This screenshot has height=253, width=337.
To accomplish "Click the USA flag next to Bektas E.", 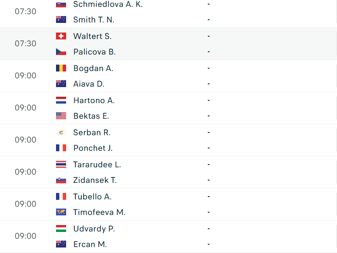I will click(x=61, y=116).
